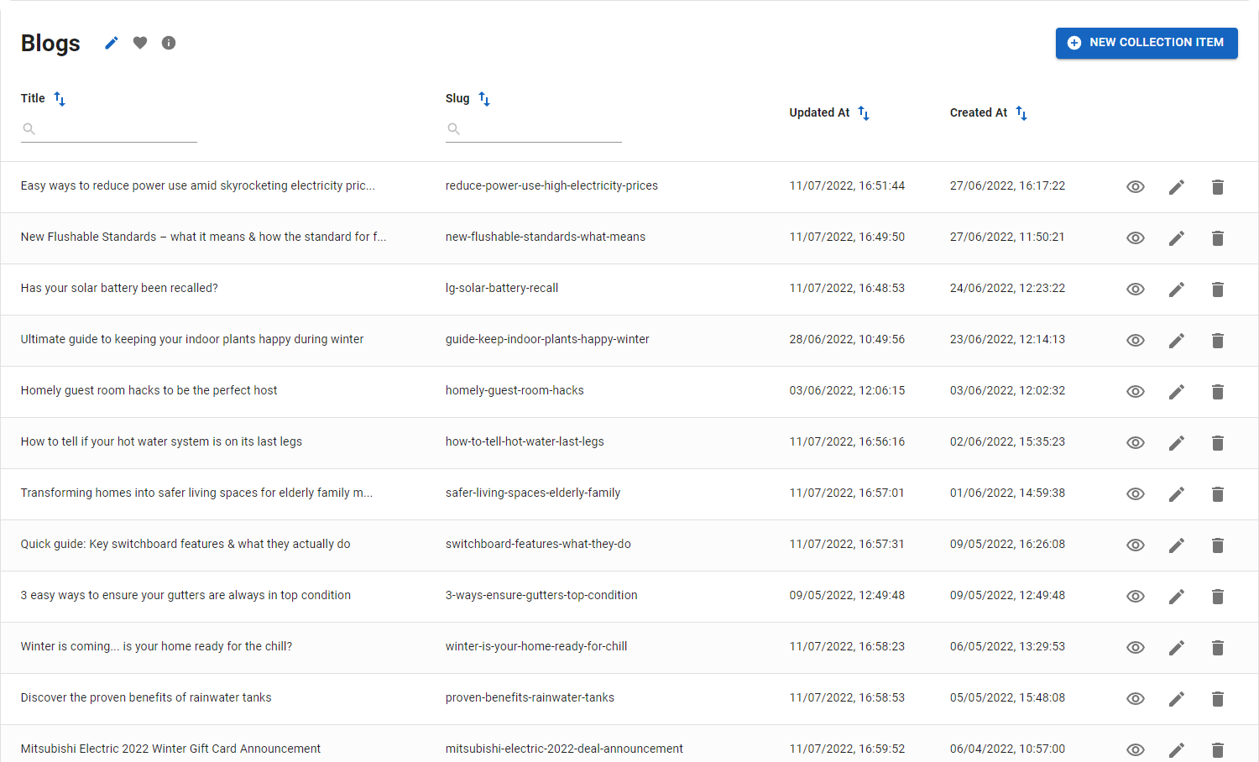Screen dimensions: 1259x762
Task: Click title 'Discover the proven benefits of rainwater tanks'
Action: click(146, 697)
